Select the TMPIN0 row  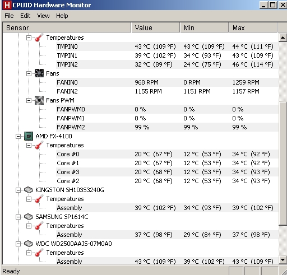(167, 46)
